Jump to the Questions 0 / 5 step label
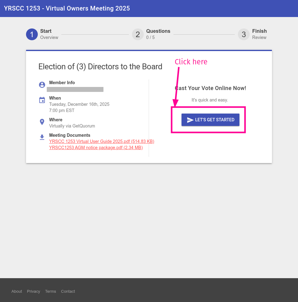The height and width of the screenshot is (302, 298). point(158,34)
